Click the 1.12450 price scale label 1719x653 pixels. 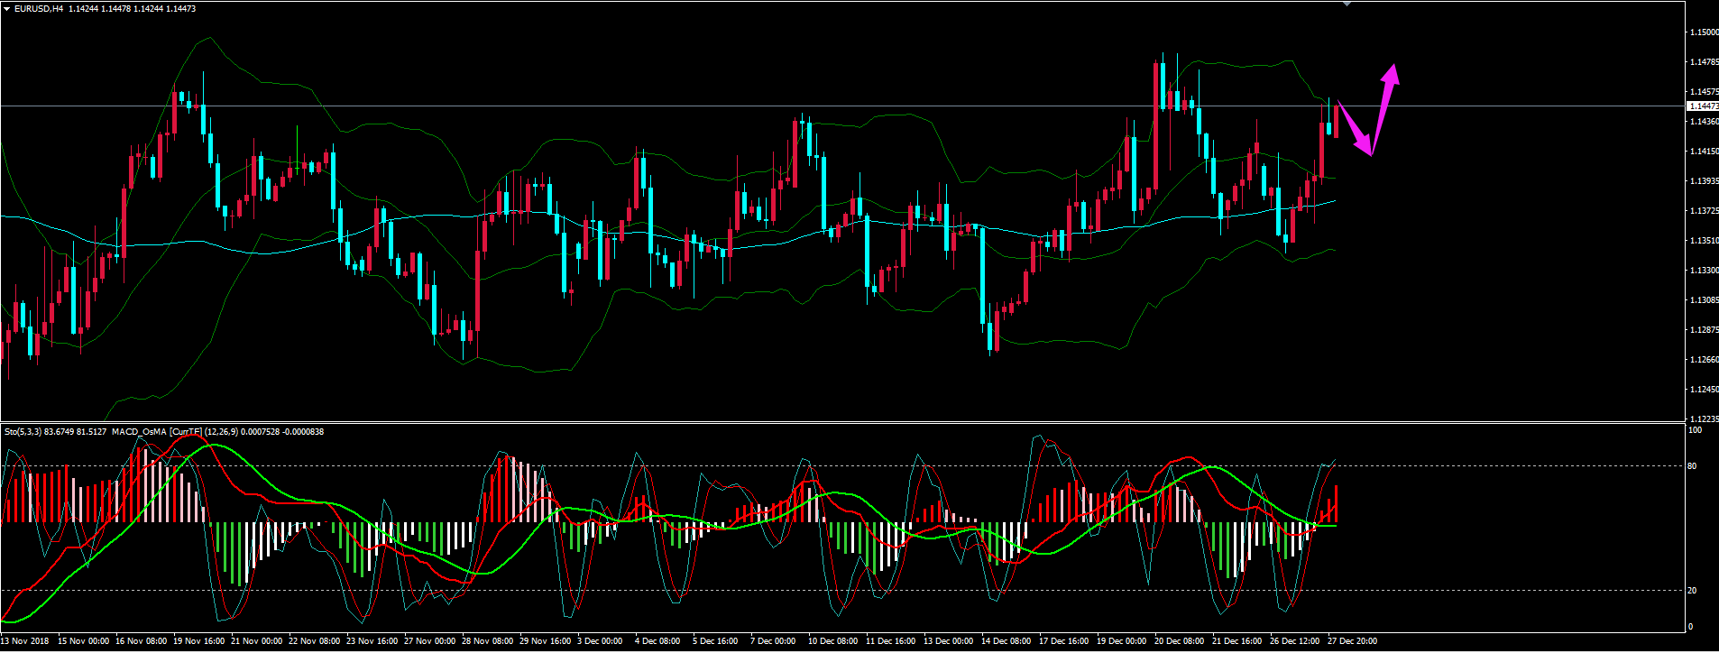click(1704, 390)
